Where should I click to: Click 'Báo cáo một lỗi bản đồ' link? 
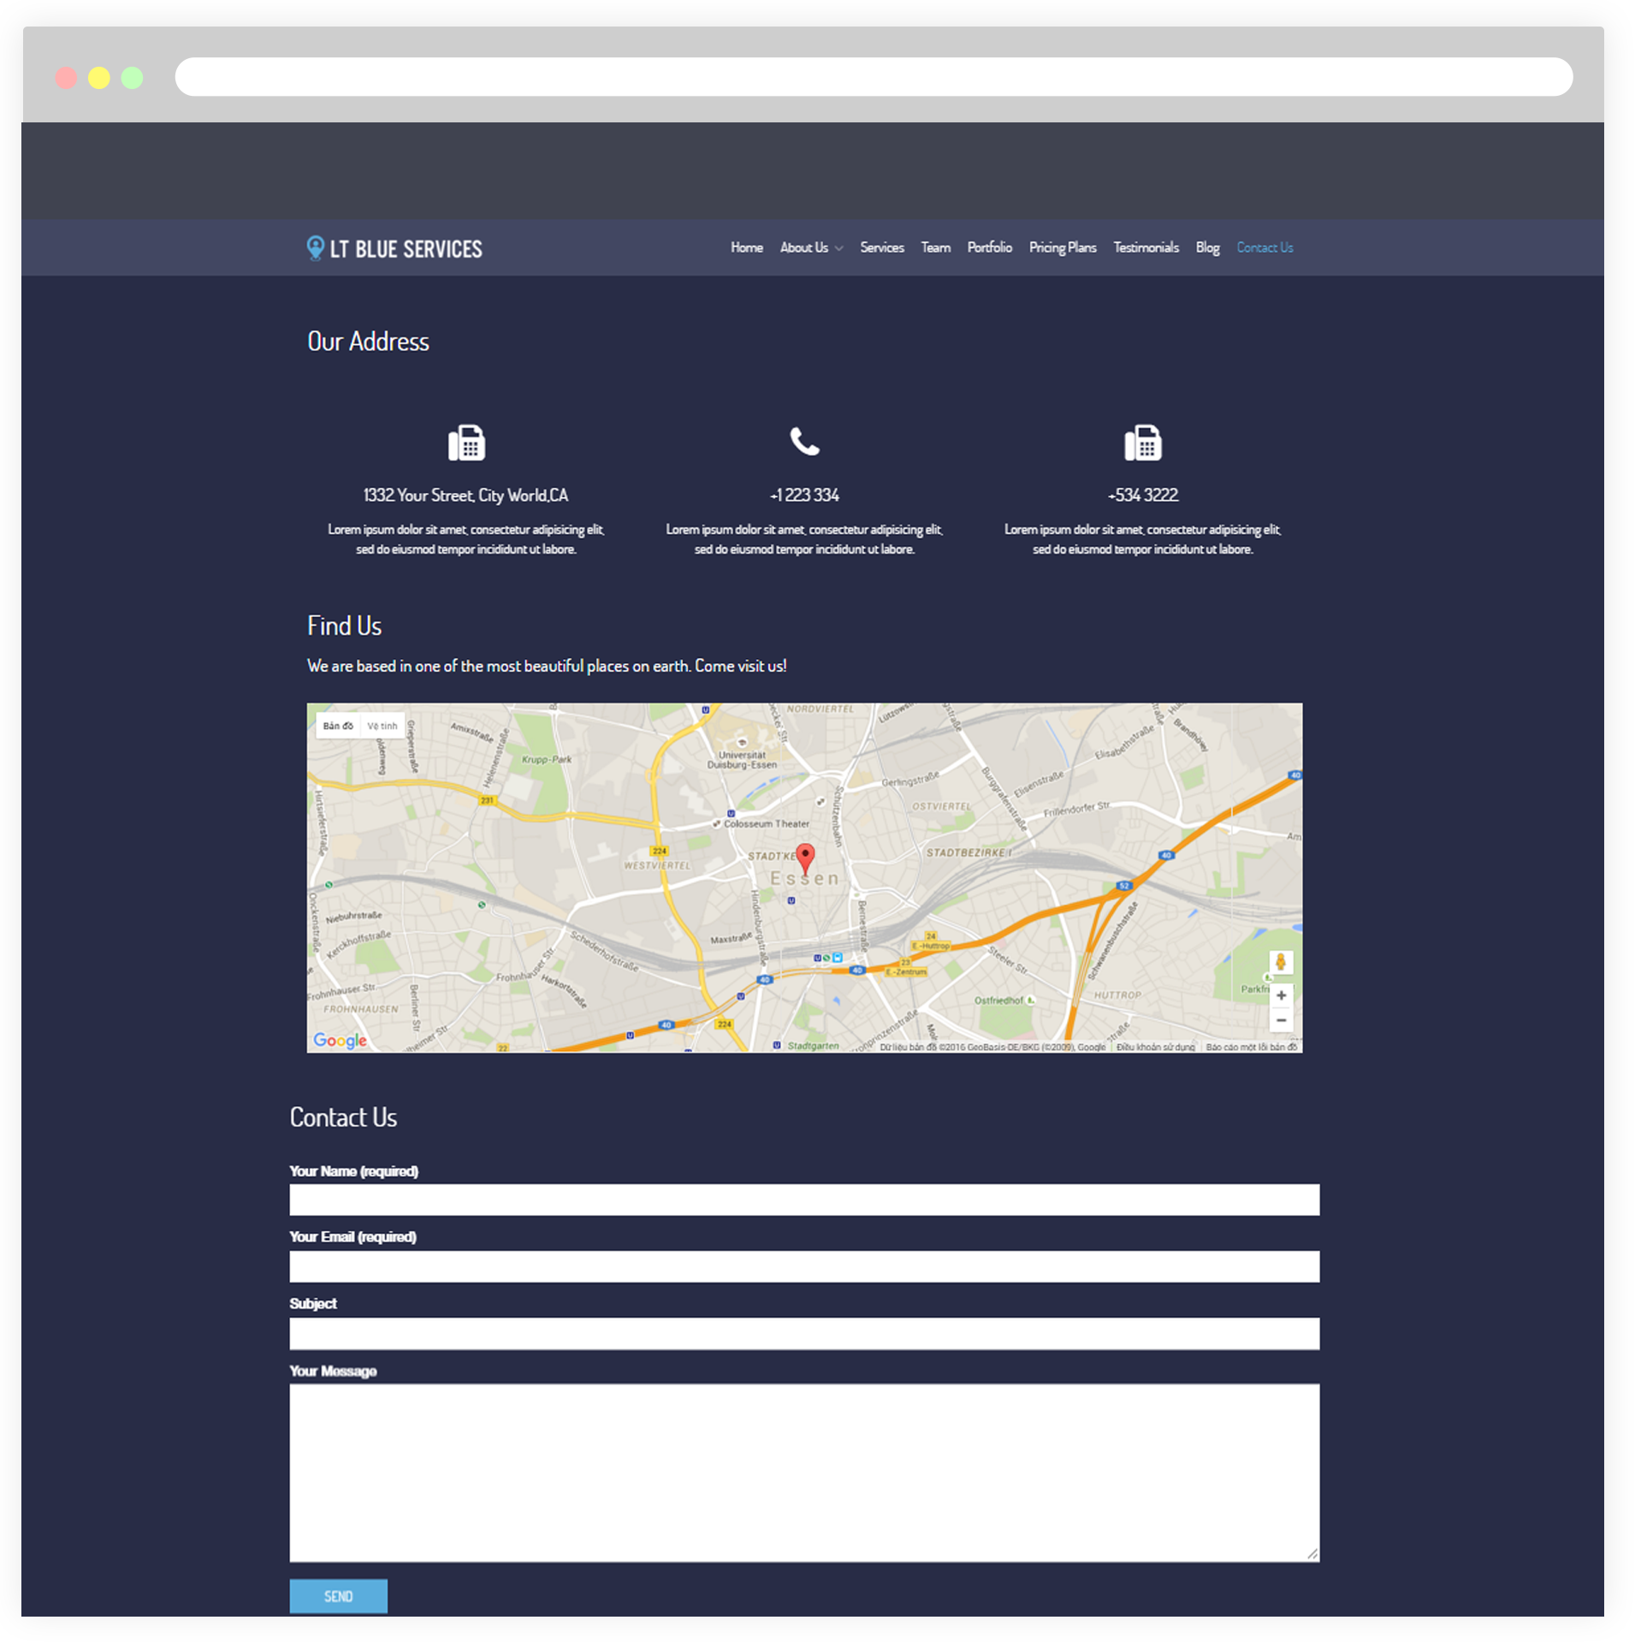point(1252,1047)
